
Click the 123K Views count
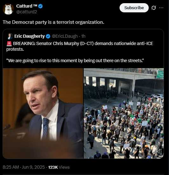point(59,167)
